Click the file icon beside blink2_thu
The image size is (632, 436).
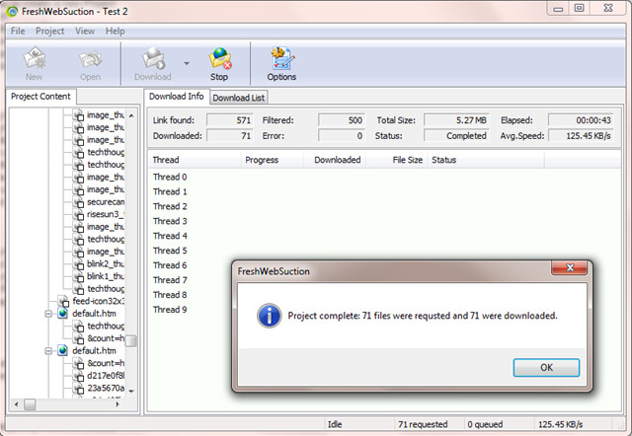(78, 264)
